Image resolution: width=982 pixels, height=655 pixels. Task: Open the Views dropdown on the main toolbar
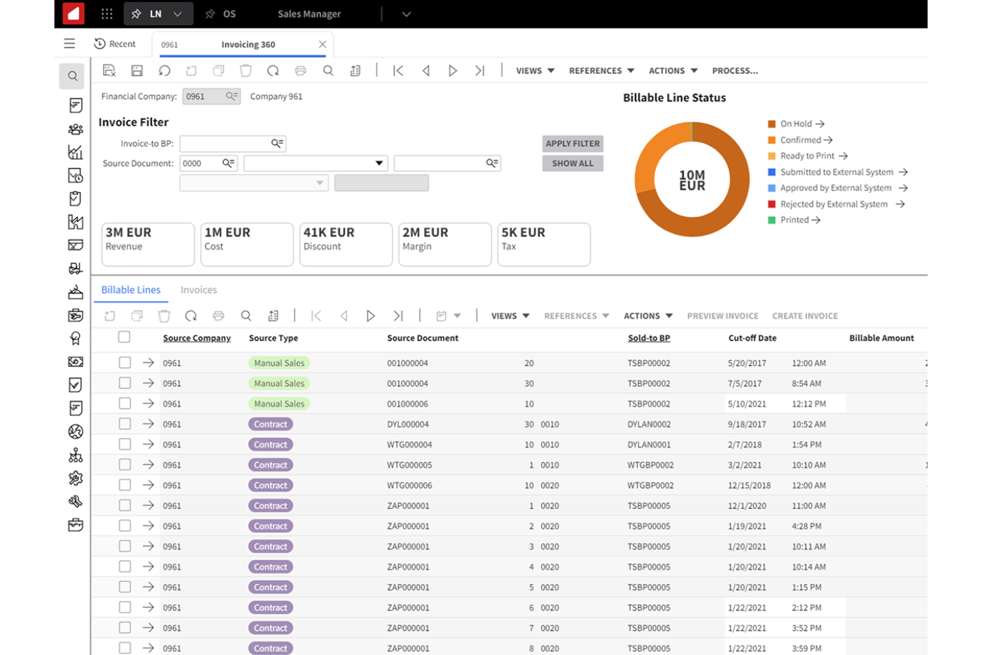534,70
